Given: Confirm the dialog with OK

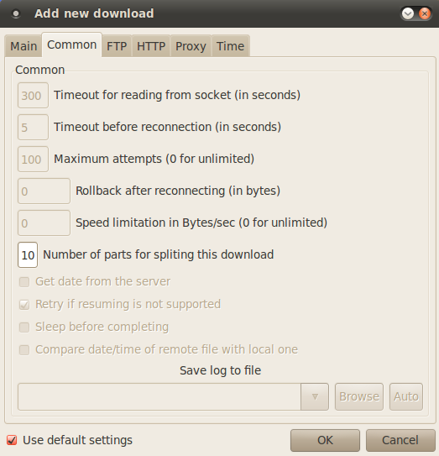Looking at the screenshot, I should pos(325,440).
